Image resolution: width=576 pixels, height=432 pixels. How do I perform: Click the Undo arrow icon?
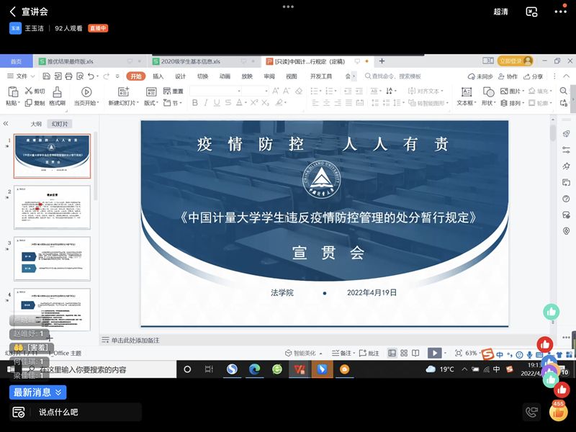[91, 76]
